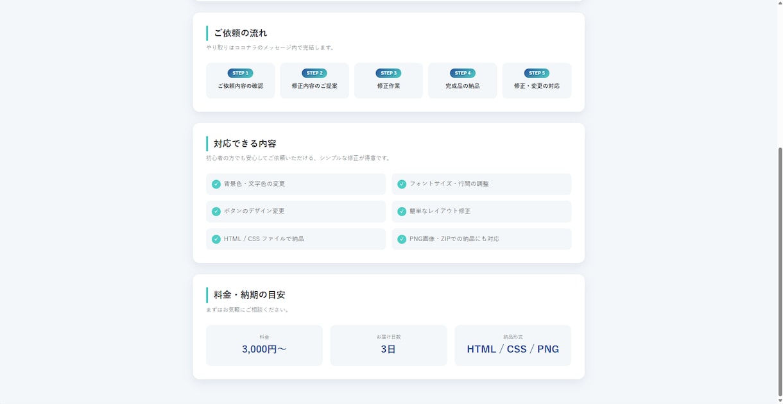Click the HTML / CSS / PNG format value
This screenshot has height=404, width=783.
point(513,349)
